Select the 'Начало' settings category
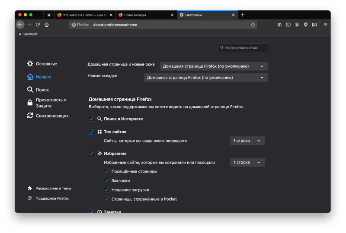 click(39, 77)
